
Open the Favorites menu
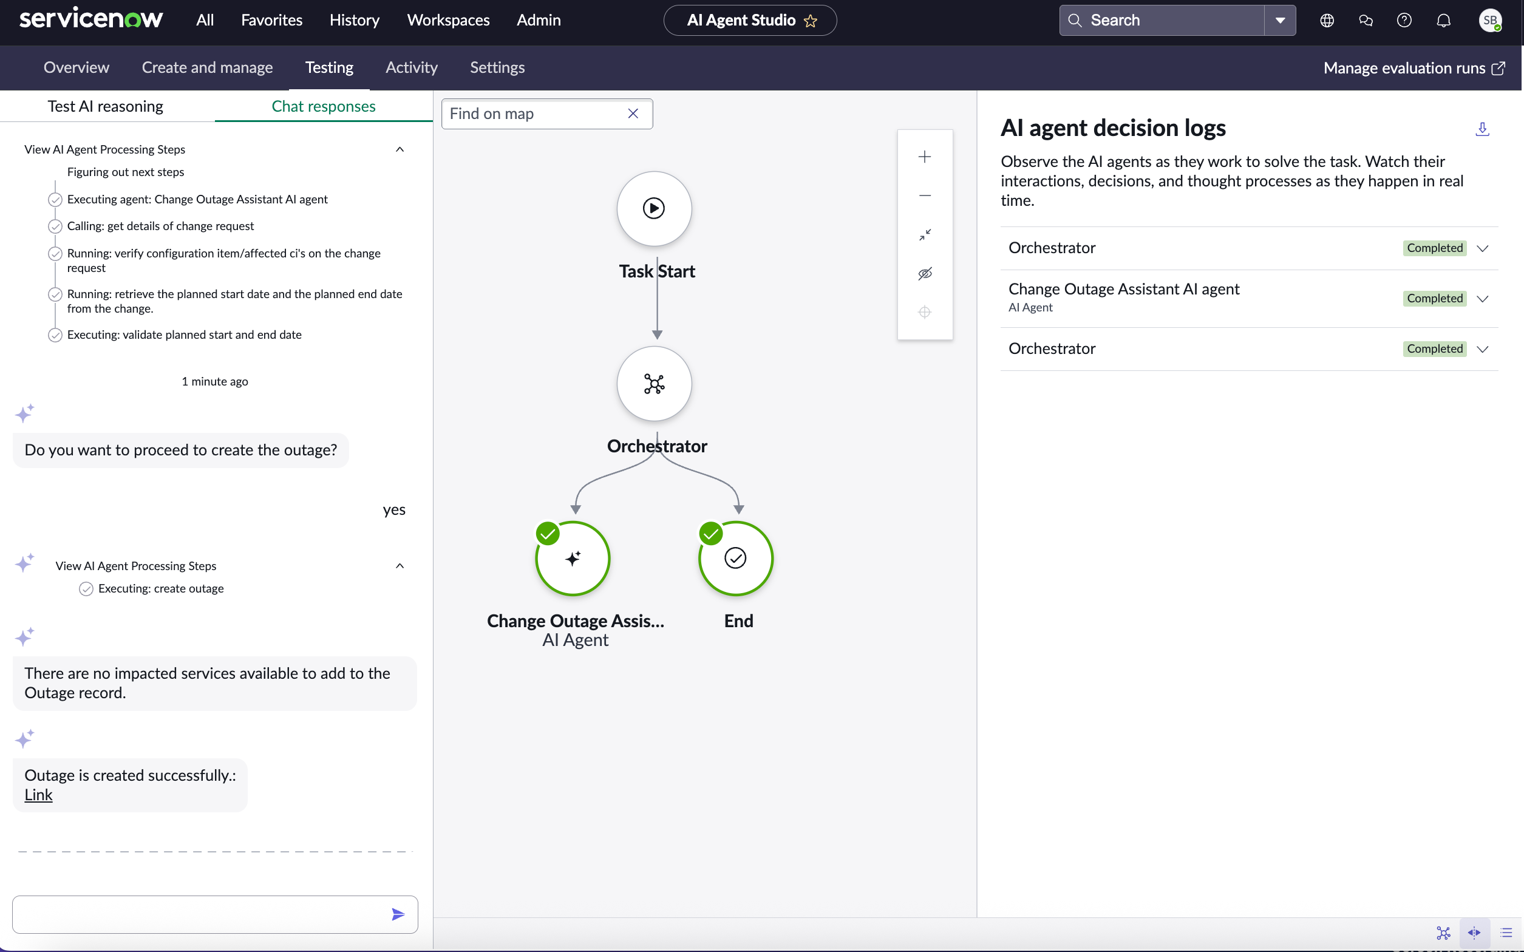click(x=271, y=20)
